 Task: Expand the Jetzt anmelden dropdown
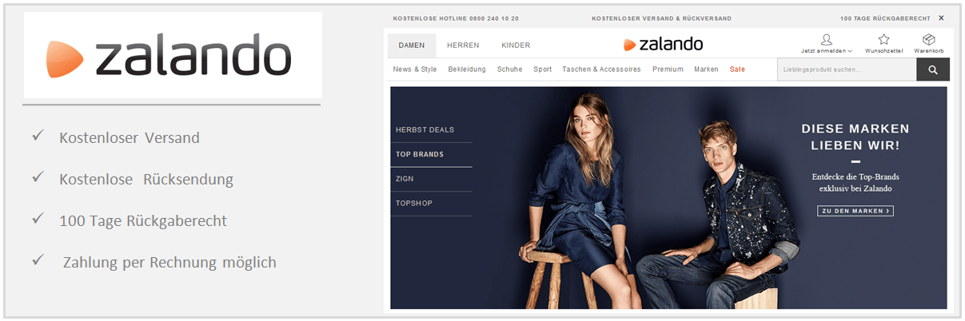(827, 50)
